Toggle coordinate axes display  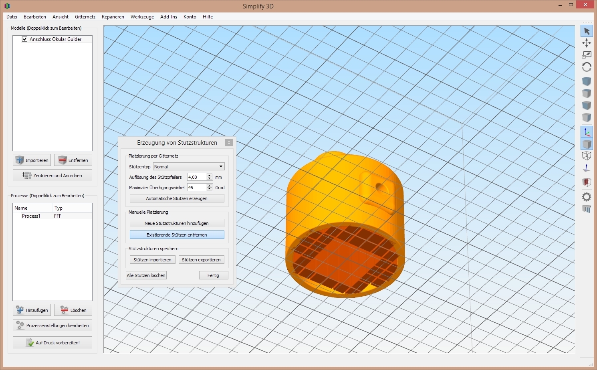pos(587,132)
